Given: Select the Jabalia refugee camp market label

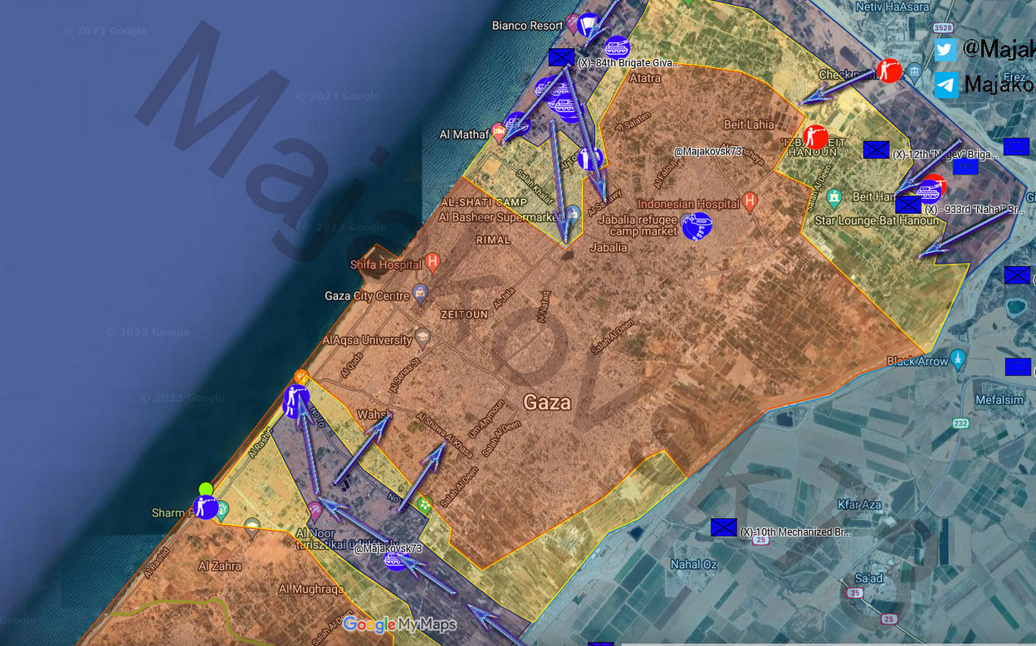Looking at the screenshot, I should 638,226.
